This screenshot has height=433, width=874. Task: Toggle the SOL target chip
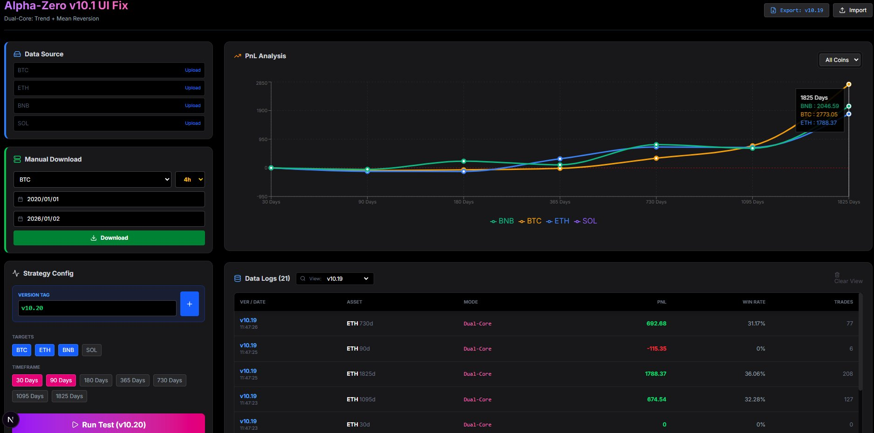tap(91, 350)
